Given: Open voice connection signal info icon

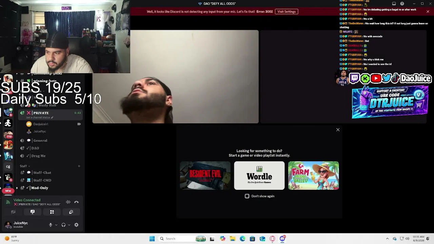Looking at the screenshot, I should pyautogui.click(x=8, y=202).
